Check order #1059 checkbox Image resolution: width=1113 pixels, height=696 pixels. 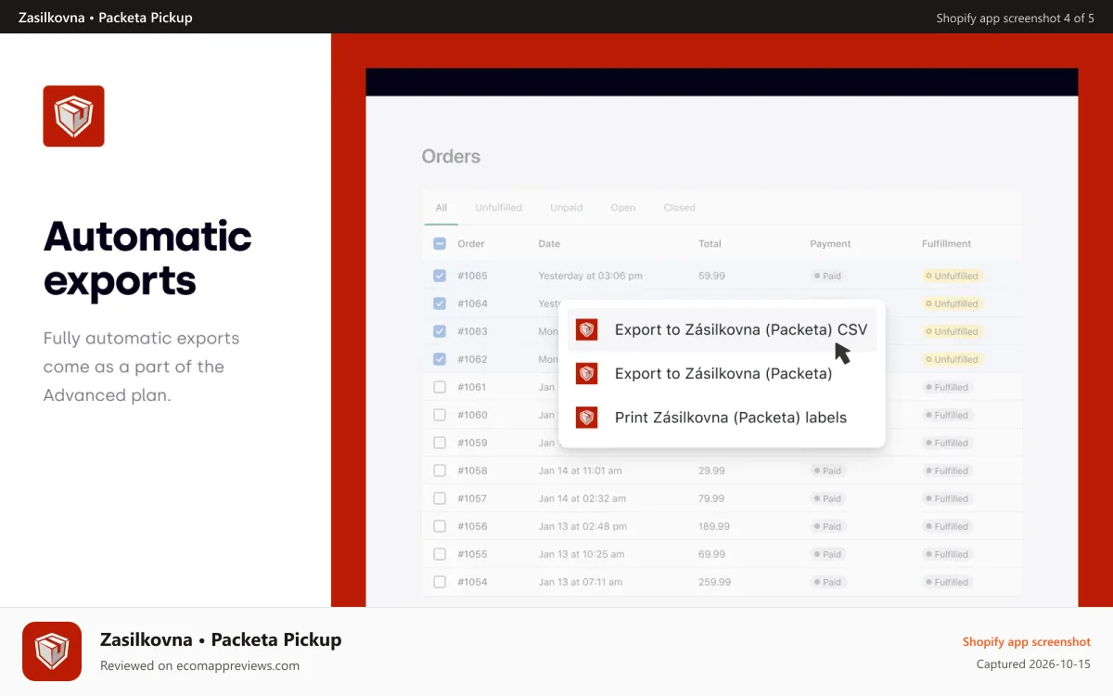tap(440, 443)
